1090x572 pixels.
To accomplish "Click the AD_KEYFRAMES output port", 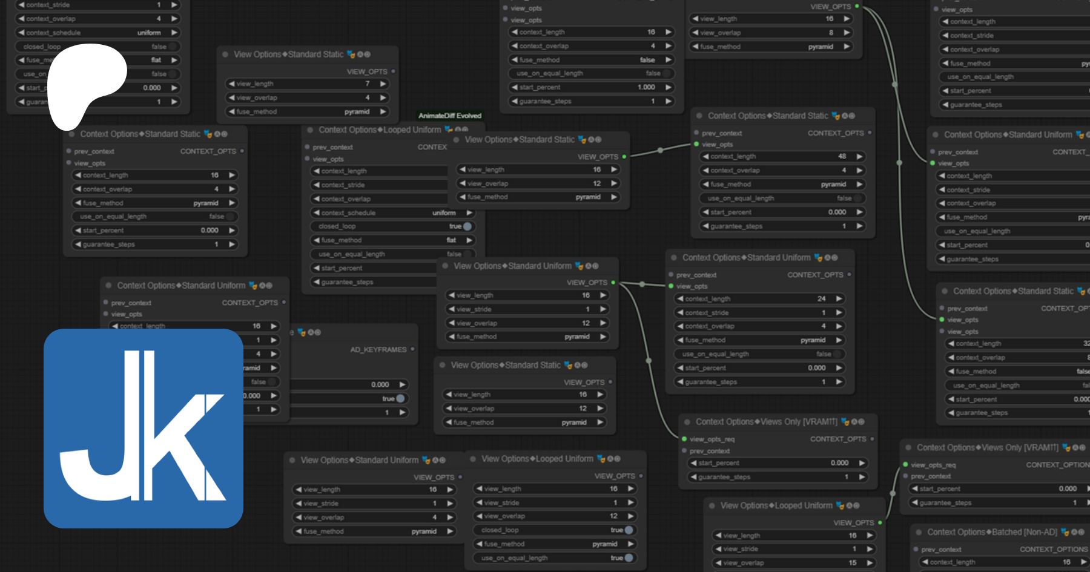I will (412, 349).
